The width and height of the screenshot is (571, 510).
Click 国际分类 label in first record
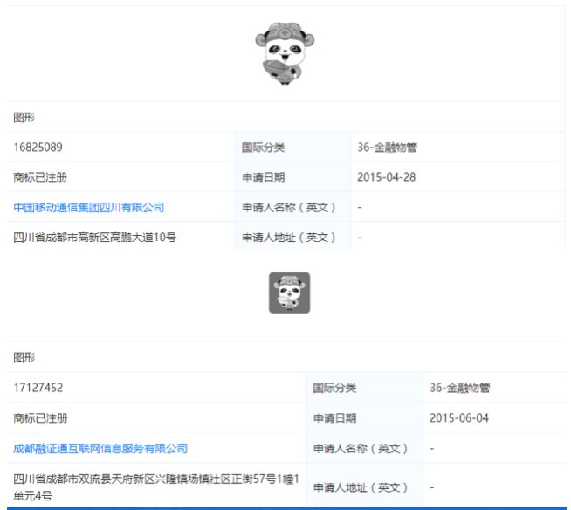coord(264,148)
